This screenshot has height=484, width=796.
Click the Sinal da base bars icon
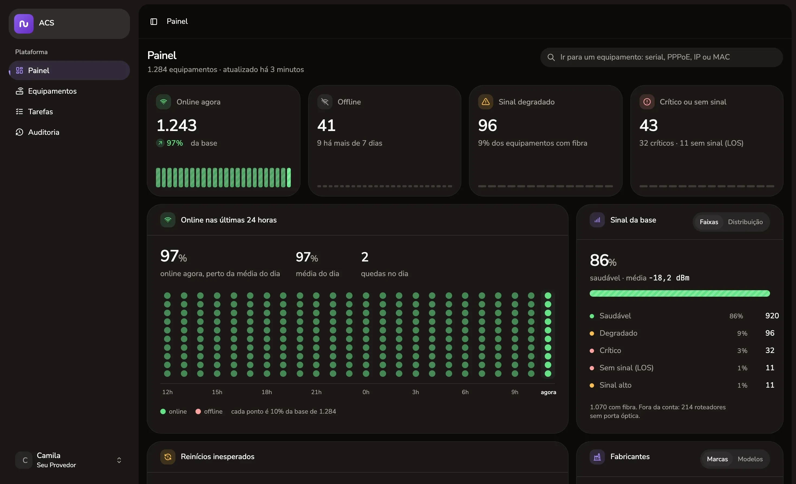[x=597, y=220]
